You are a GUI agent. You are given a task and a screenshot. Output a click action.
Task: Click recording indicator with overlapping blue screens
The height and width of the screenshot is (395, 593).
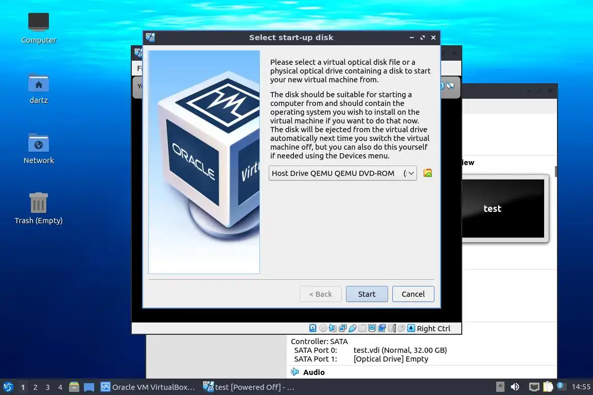[x=381, y=328]
